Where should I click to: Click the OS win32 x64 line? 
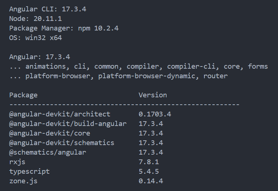(x=35, y=38)
